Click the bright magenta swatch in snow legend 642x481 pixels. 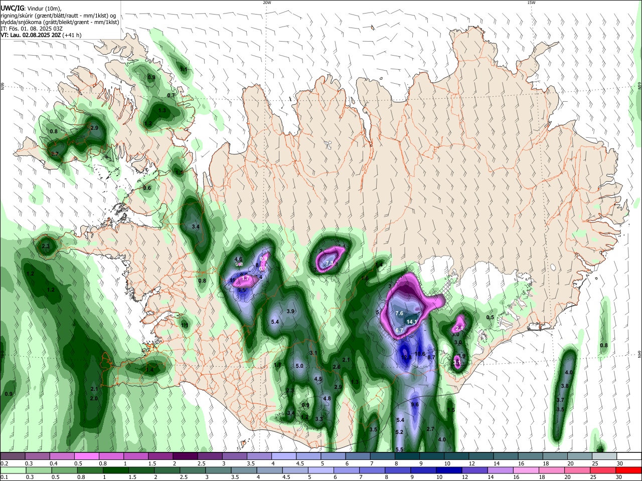[86, 456]
